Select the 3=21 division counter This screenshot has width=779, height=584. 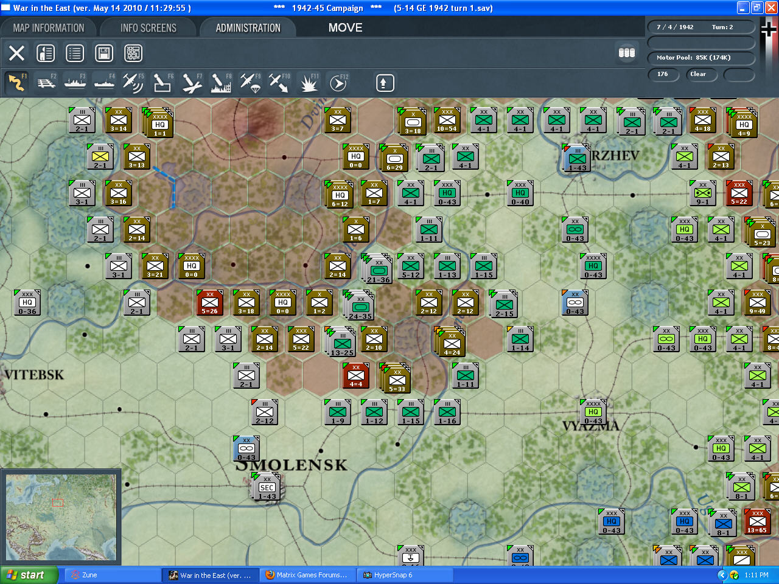[155, 266]
